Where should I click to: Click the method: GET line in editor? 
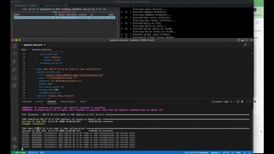point(45,84)
